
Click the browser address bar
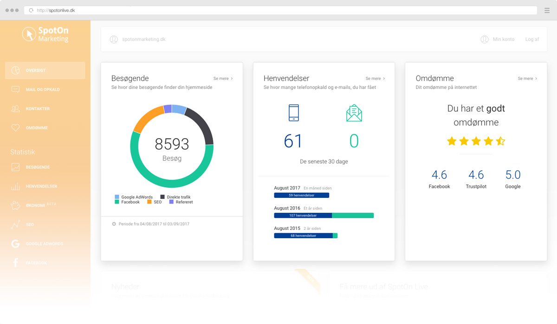click(x=281, y=10)
